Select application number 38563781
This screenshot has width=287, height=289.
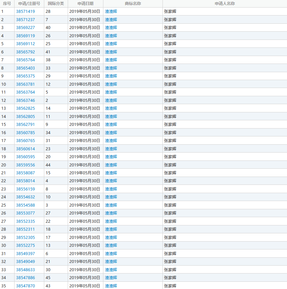click(25, 84)
